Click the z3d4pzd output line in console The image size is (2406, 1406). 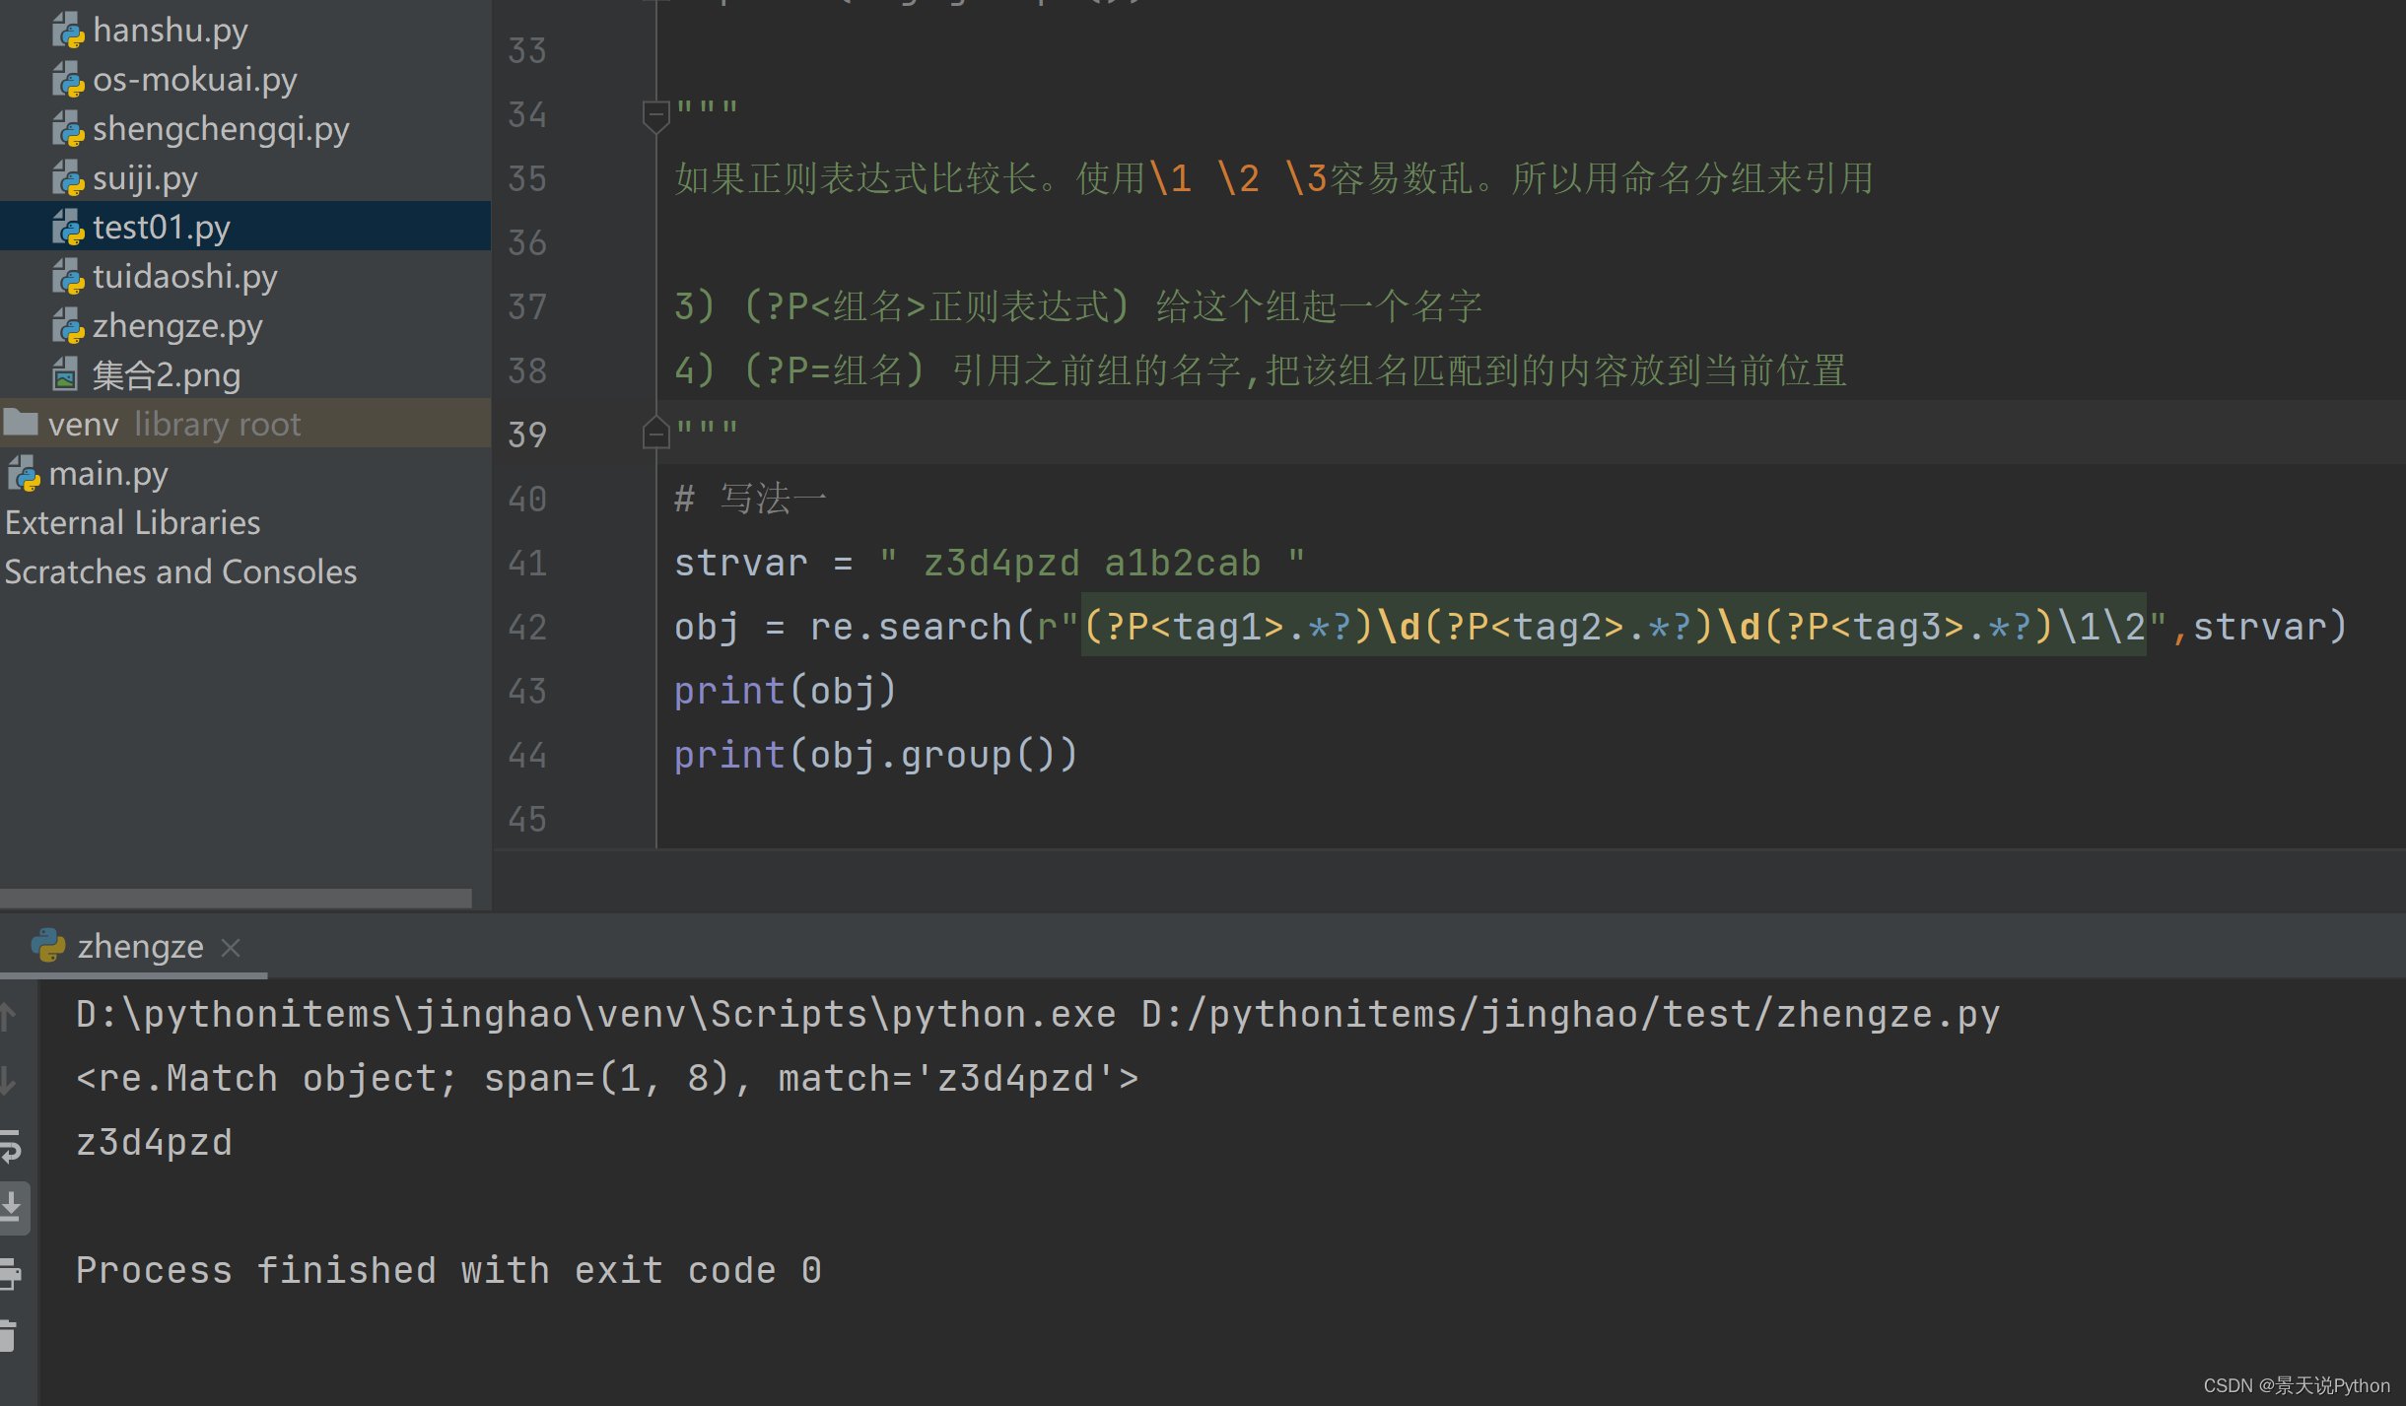coord(154,1142)
